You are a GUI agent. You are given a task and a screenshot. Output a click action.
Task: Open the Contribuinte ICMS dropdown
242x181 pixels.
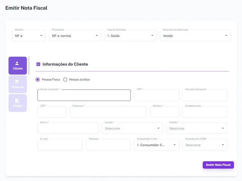pos(205,145)
